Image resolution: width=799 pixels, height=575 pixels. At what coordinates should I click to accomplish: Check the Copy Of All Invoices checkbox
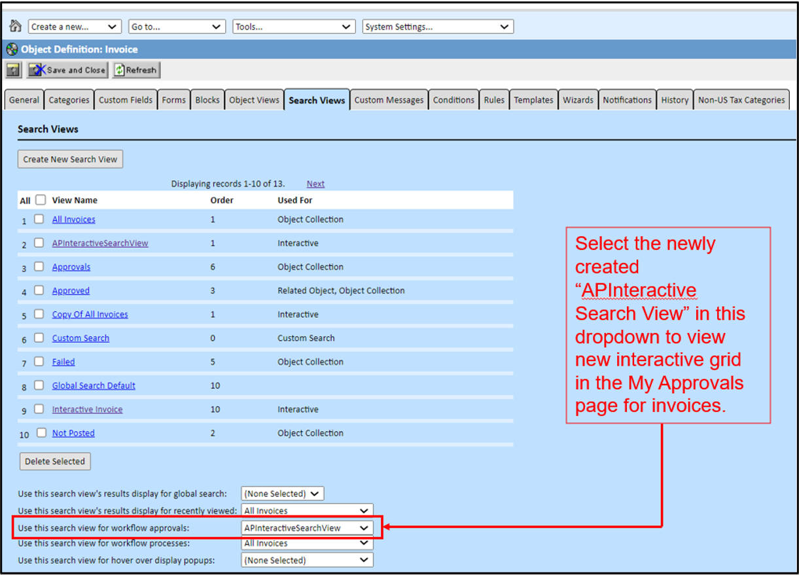click(x=39, y=314)
